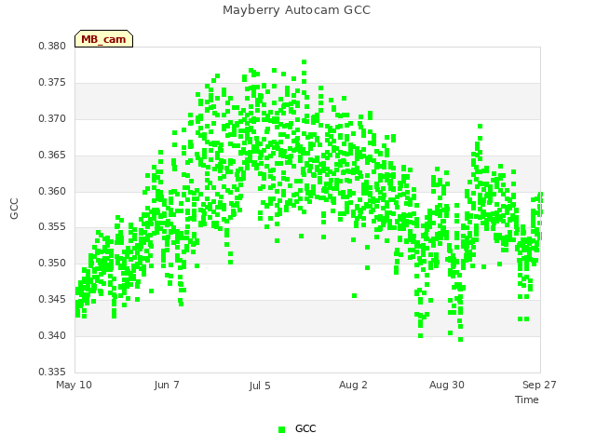
Task: Click the y-axis tick label 0.355
Action: point(52,227)
